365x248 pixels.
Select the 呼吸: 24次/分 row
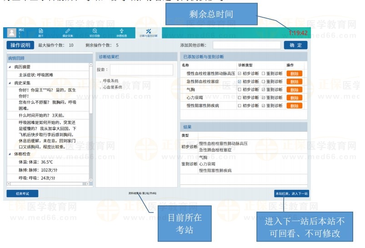pyautogui.click(x=48, y=178)
